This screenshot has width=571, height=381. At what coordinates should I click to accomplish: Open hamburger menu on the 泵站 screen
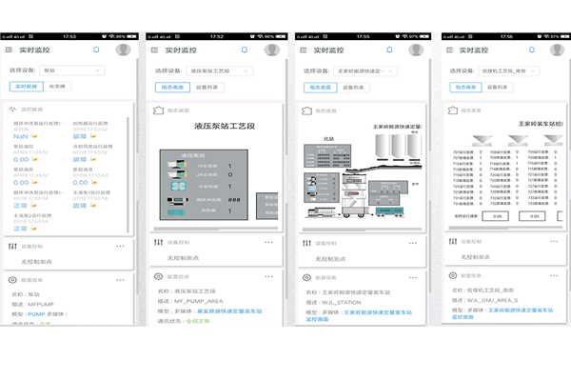point(10,50)
